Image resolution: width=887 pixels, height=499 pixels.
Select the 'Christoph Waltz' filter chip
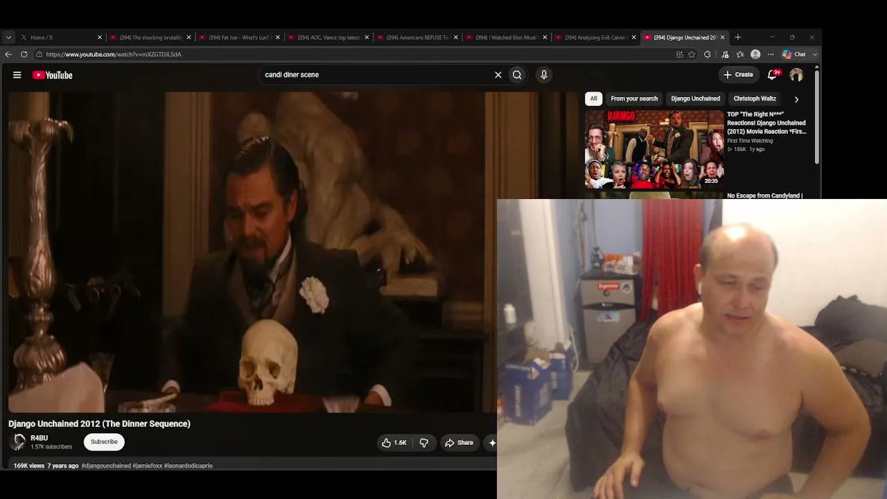pos(755,98)
